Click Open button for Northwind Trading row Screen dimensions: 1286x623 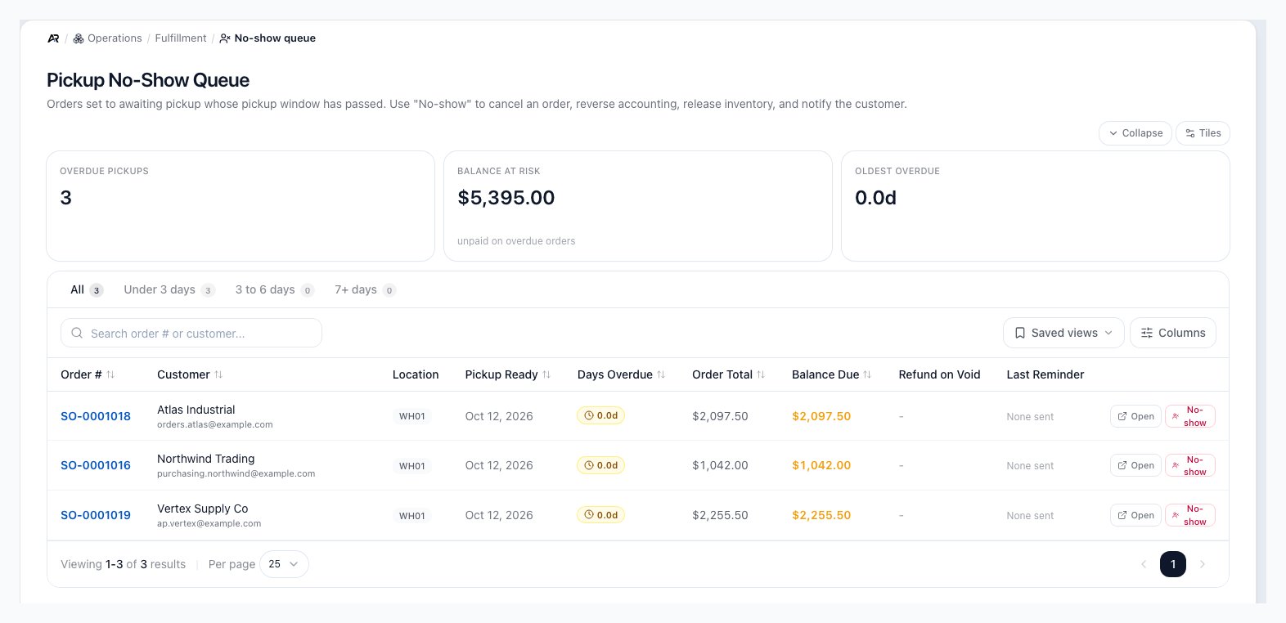[1135, 465]
